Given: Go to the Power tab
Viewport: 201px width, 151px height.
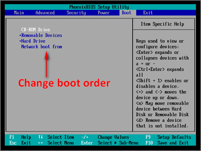Looking at the screenshot, I should [x=104, y=13].
